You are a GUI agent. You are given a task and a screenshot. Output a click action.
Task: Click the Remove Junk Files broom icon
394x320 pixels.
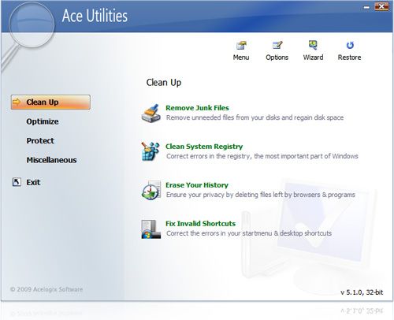(x=151, y=113)
